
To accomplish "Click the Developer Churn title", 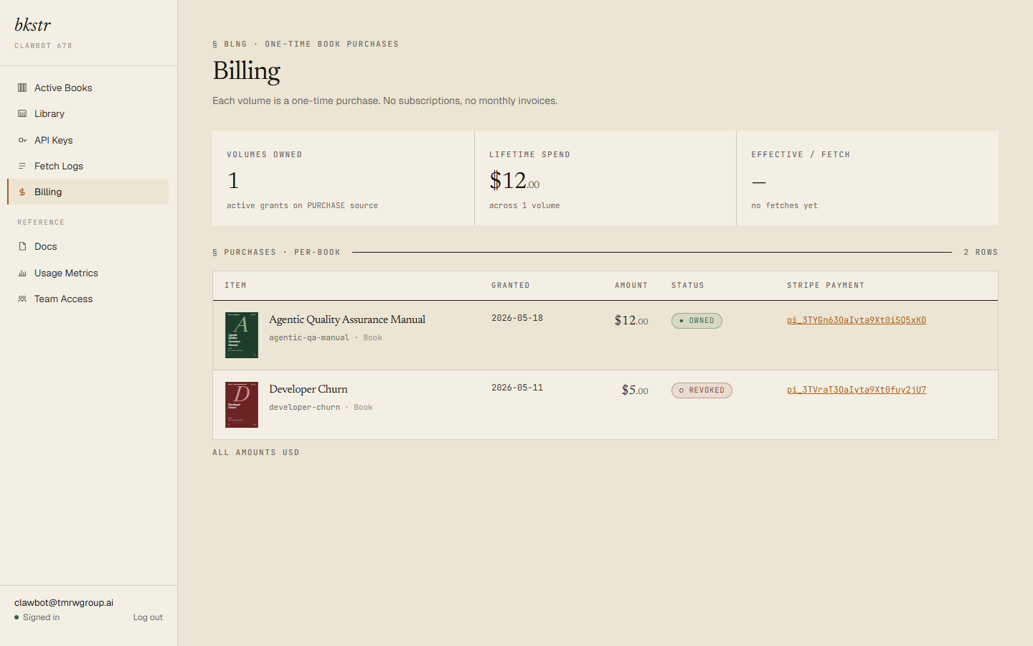I will 308,389.
